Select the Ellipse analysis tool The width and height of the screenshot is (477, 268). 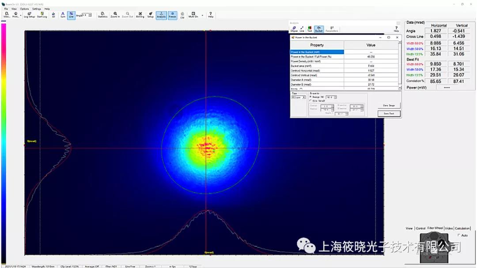(294, 29)
